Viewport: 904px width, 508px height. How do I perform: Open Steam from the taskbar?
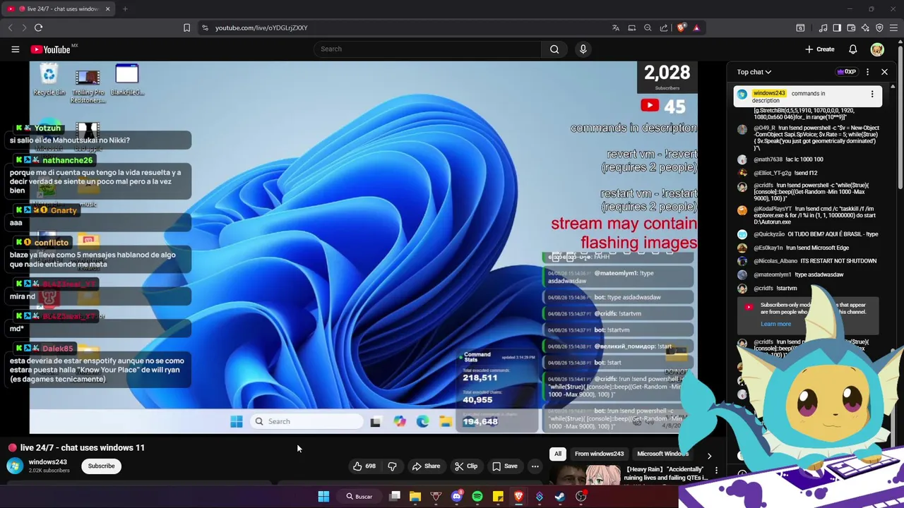[560, 497]
